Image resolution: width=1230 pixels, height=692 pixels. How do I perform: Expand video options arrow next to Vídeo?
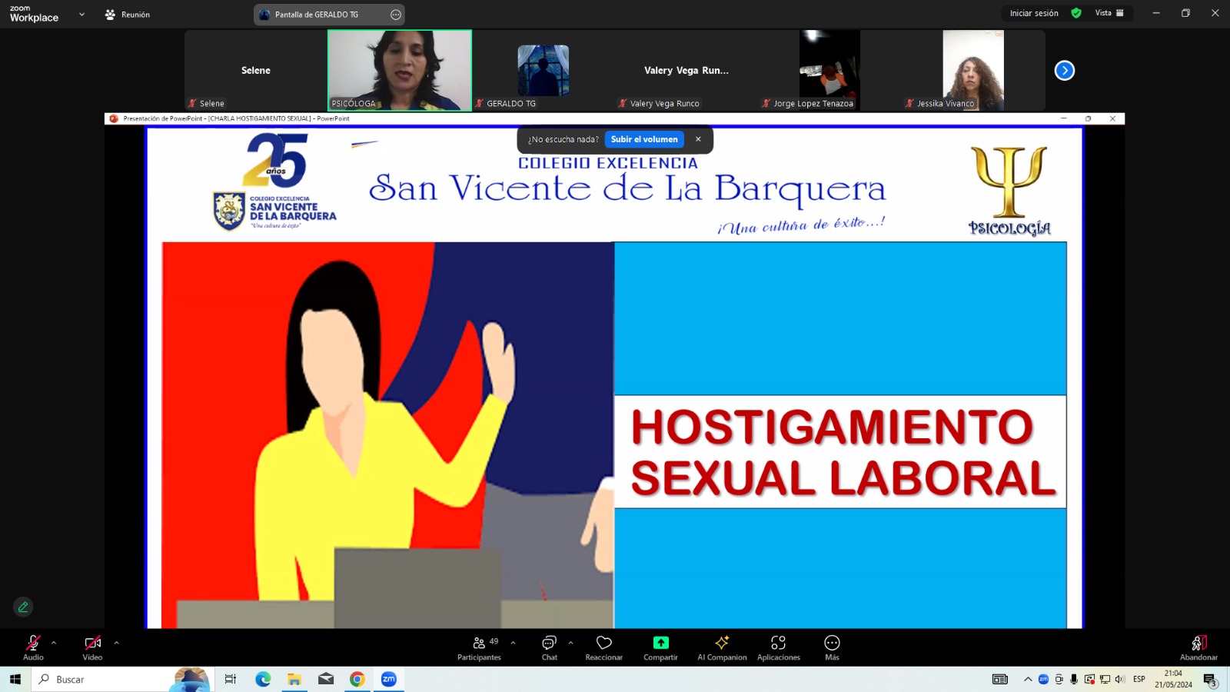tap(117, 643)
